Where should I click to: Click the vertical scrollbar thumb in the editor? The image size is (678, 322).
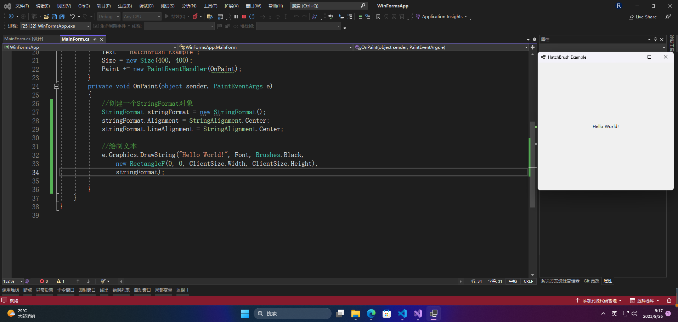pos(532,164)
